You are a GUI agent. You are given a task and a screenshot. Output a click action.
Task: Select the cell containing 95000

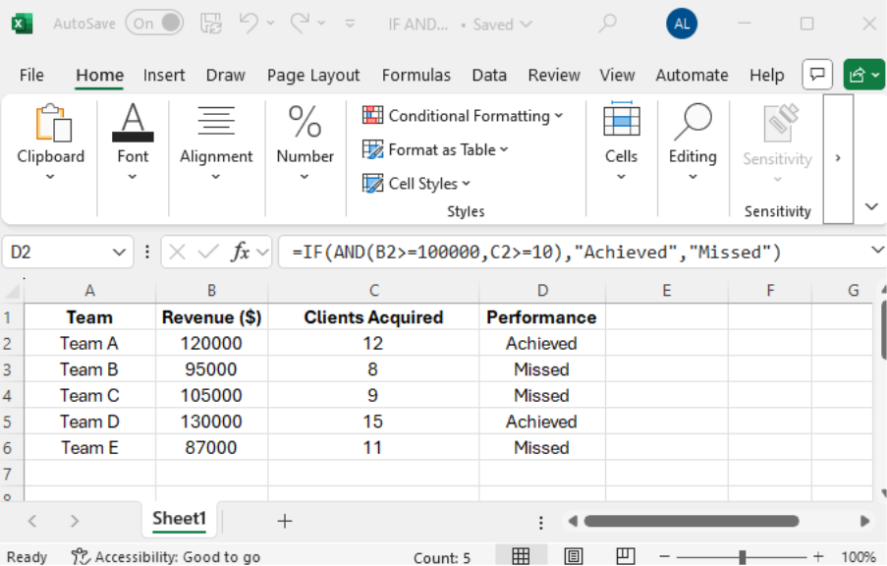[211, 369]
